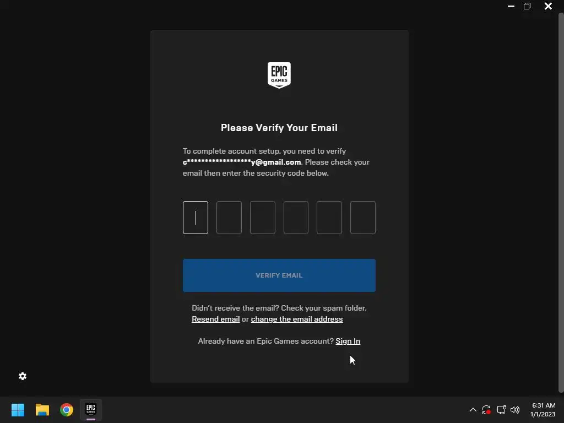564x423 pixels.
Task: Focus the second security code box
Action: 229,218
